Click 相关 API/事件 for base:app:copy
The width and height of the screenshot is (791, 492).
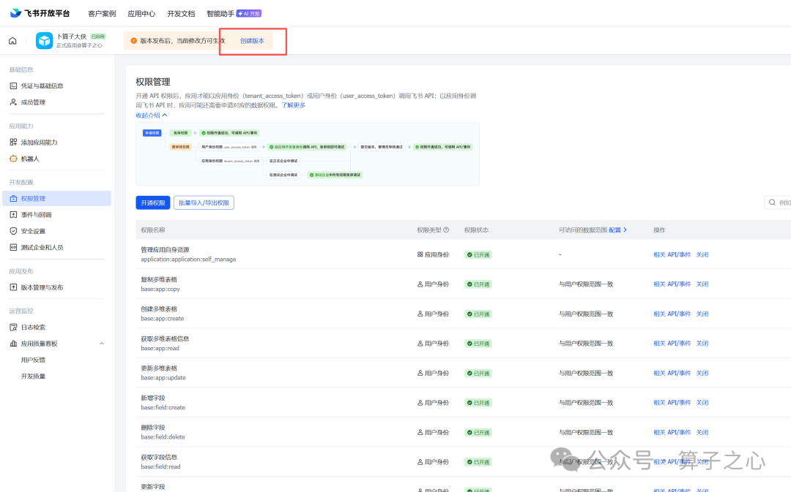(672, 284)
